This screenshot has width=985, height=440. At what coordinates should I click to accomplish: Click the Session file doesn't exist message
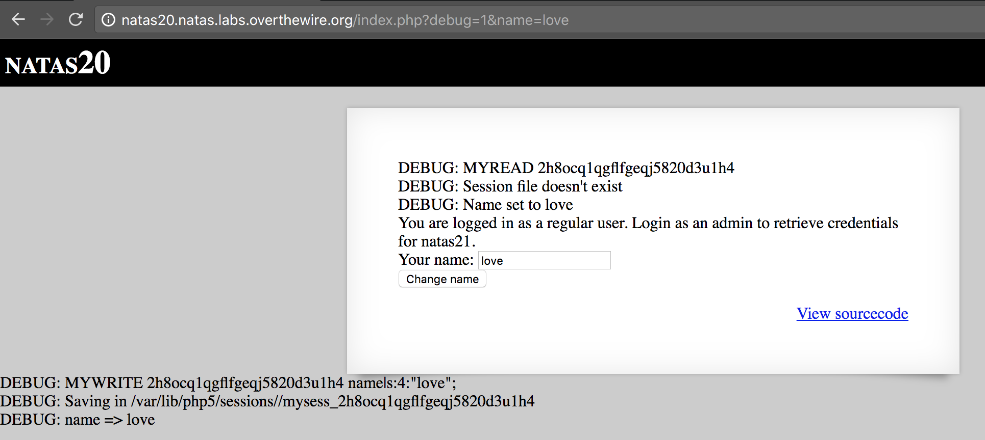click(x=510, y=186)
